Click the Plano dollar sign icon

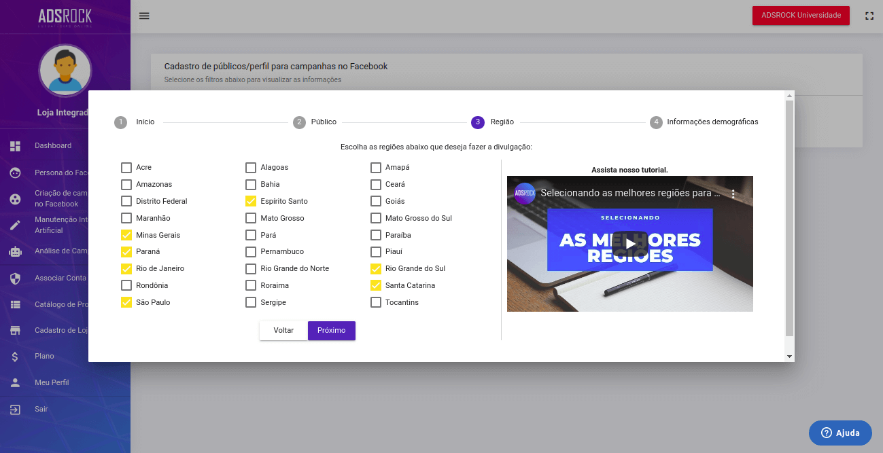[15, 357]
